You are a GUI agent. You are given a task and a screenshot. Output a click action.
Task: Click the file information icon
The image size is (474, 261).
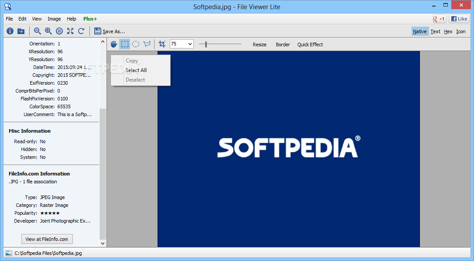click(x=10, y=31)
